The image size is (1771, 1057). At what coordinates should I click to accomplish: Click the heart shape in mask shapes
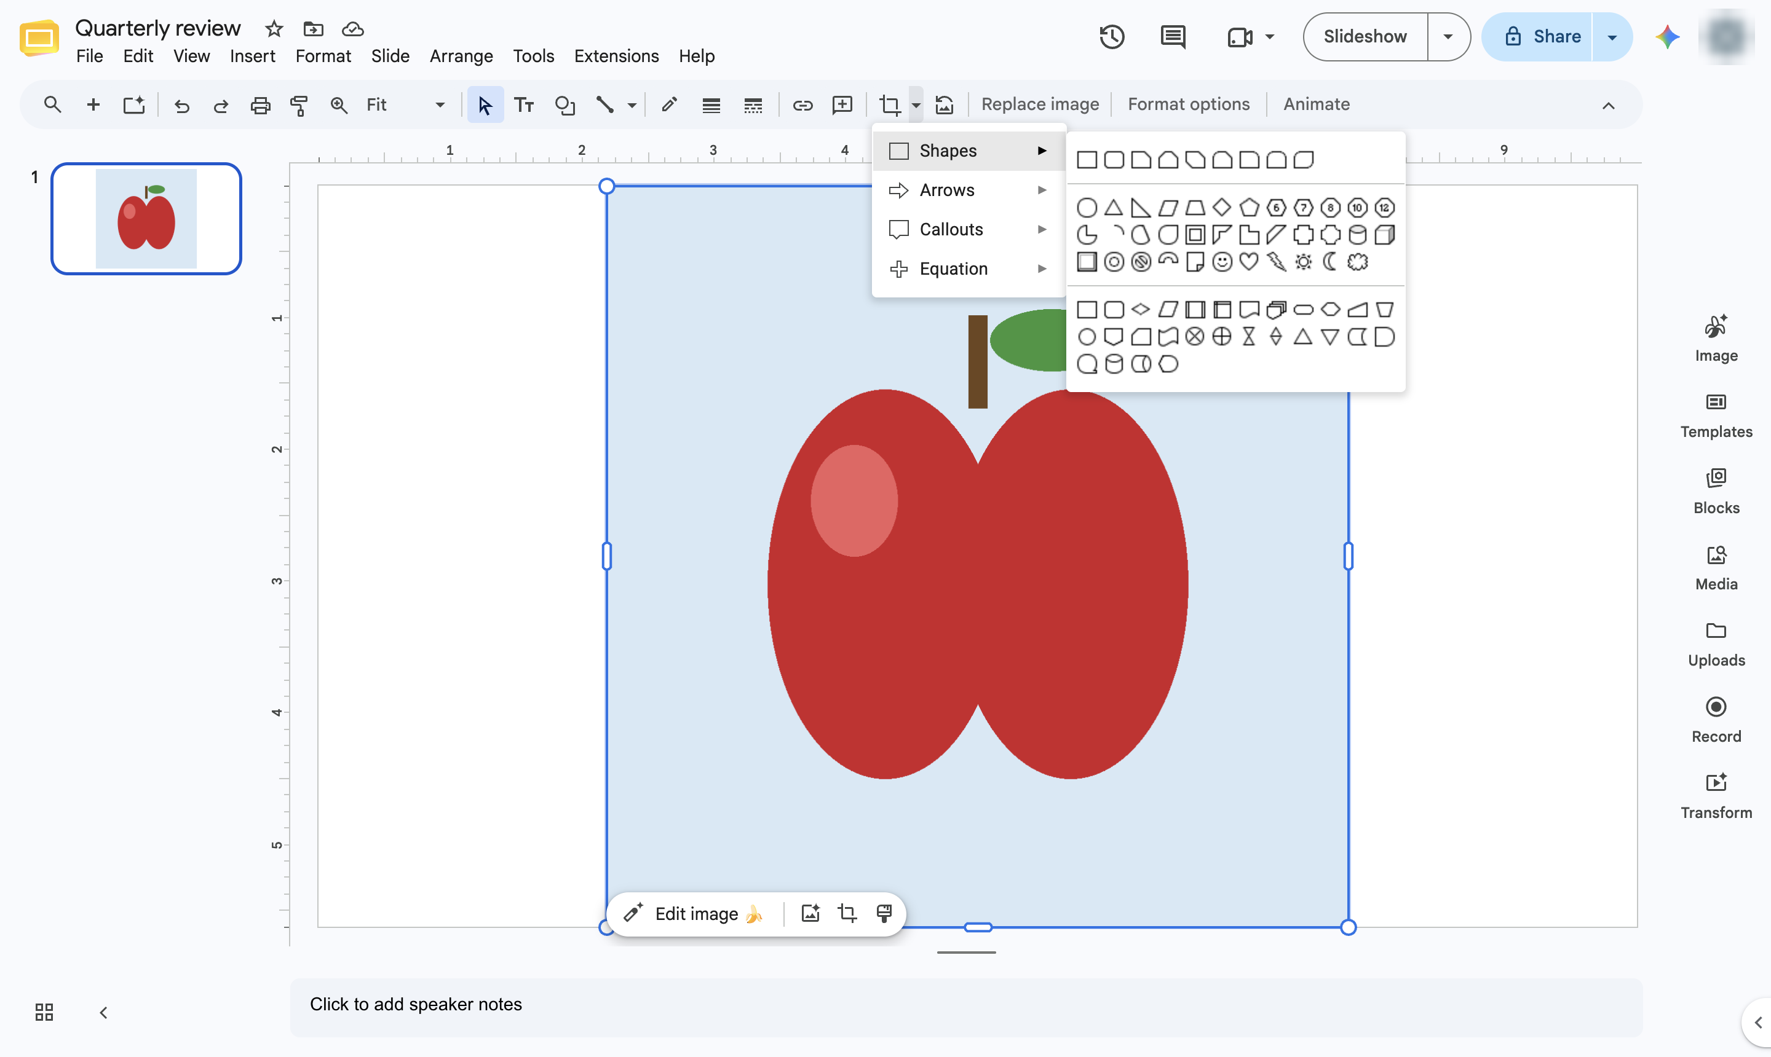[x=1248, y=261]
